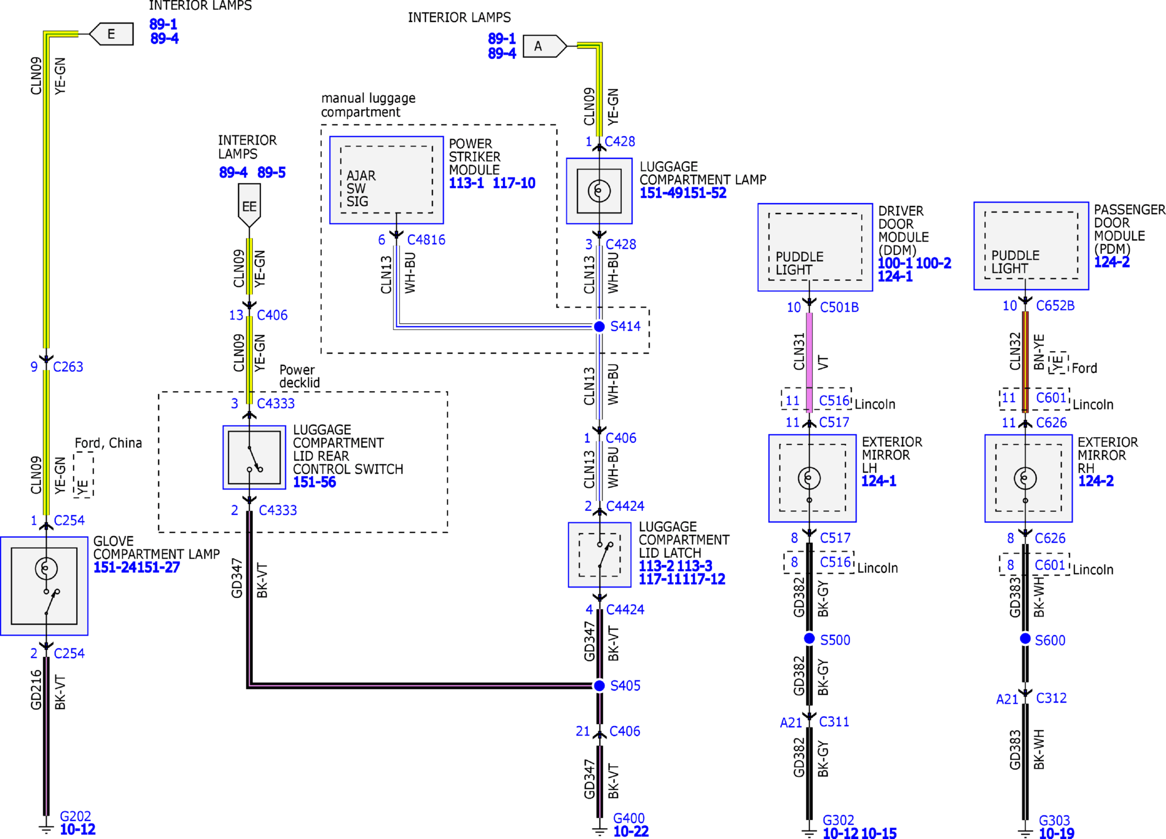Select the Driver Door Module puddle light box
1166x839 pixels.
[x=815, y=247]
